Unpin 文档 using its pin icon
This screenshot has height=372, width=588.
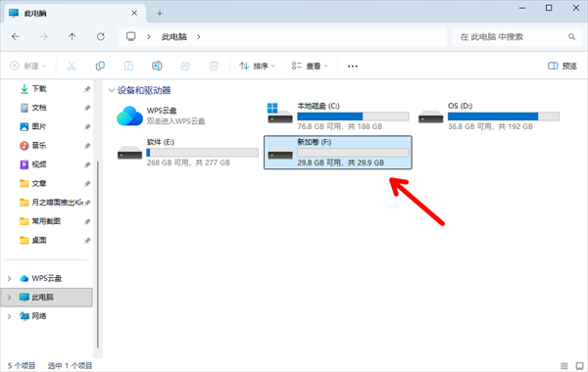tap(87, 109)
